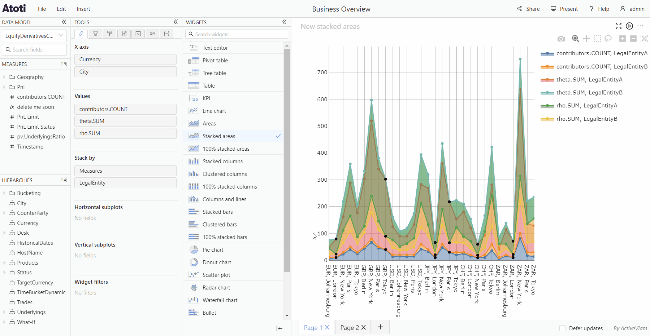Close the Page 2 tab
This screenshot has height=336, width=650.
coord(364,327)
